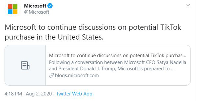Click the card text line mentioning President Donald J. Trump
Viewport: 197px width, 101px height.
pos(112,69)
